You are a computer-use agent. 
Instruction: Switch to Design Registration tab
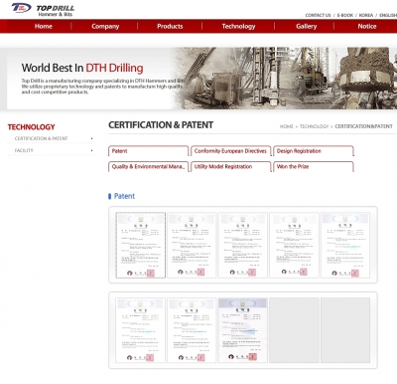tap(314, 151)
